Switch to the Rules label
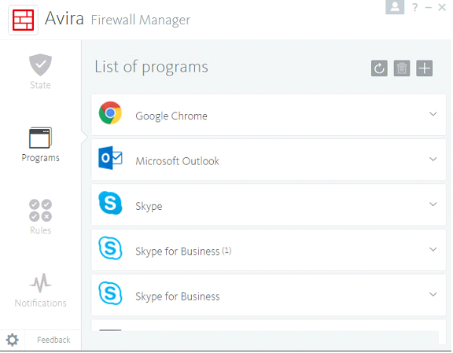This screenshot has height=353, width=453. click(40, 230)
